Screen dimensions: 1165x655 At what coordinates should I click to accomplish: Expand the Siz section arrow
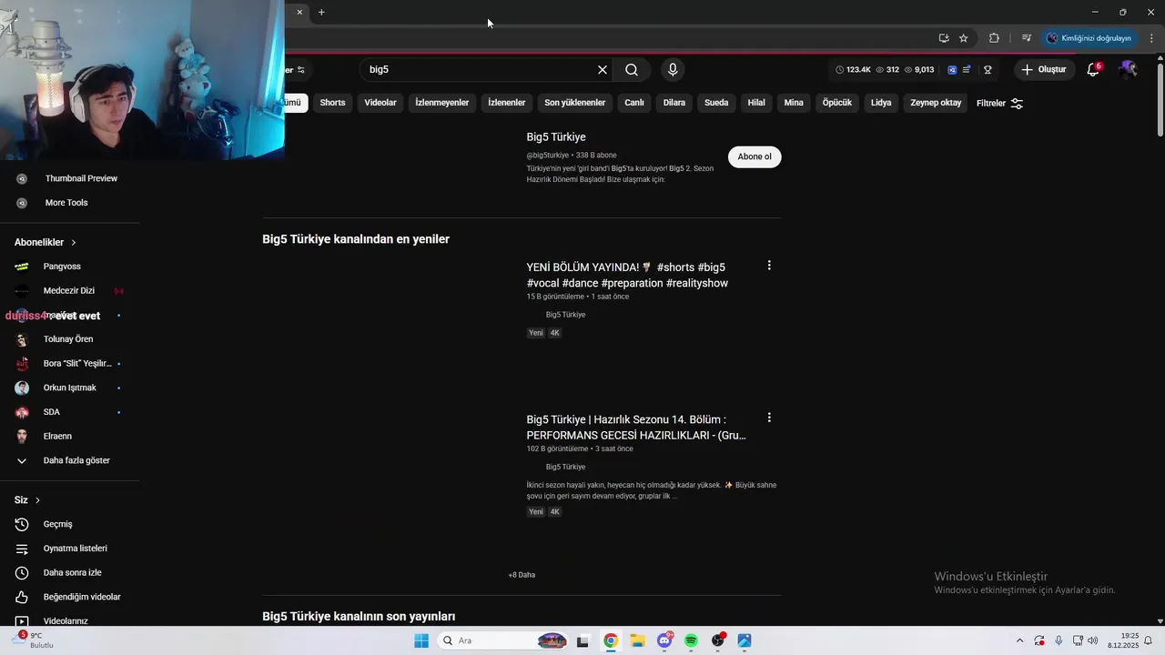[x=37, y=500]
